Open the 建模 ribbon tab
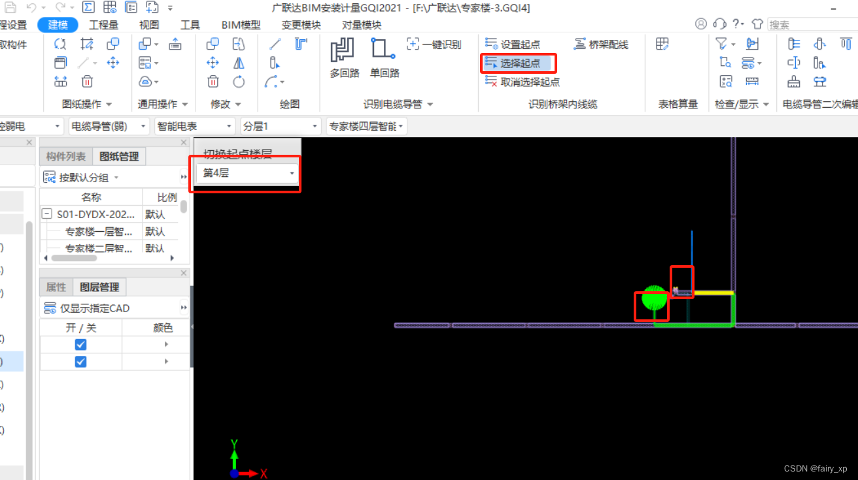The width and height of the screenshot is (858, 480). tap(58, 25)
